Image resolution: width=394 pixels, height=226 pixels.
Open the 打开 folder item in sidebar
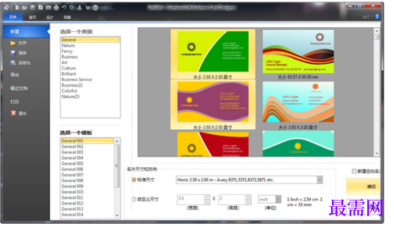19,43
